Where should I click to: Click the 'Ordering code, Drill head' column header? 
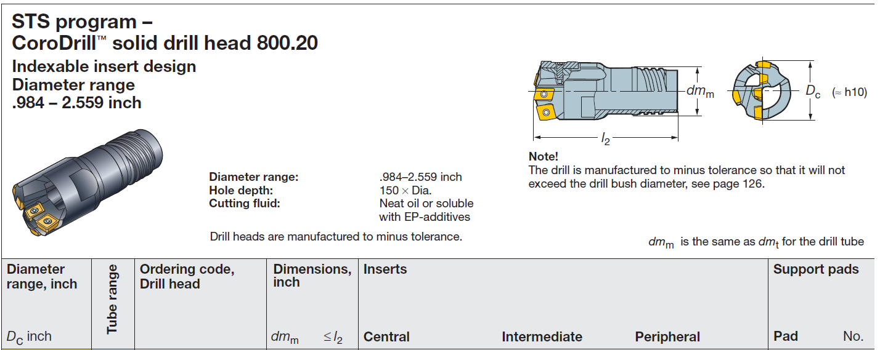[x=187, y=277]
